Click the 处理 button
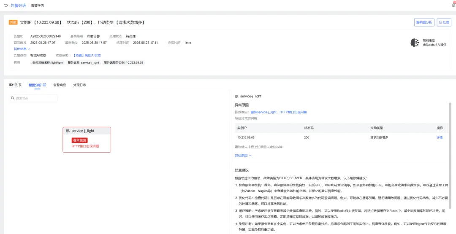 444,22
